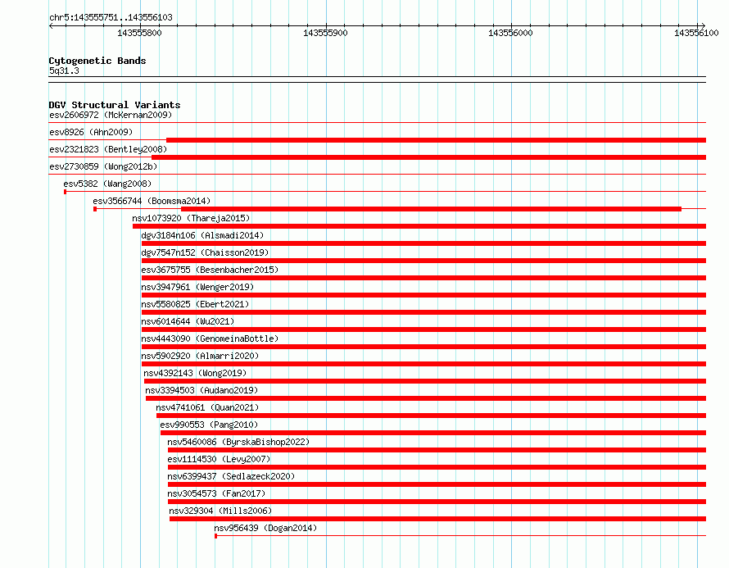This screenshot has height=568, width=729.
Task: Select esv3566744 (Boomsma2014) label
Action: (x=152, y=201)
